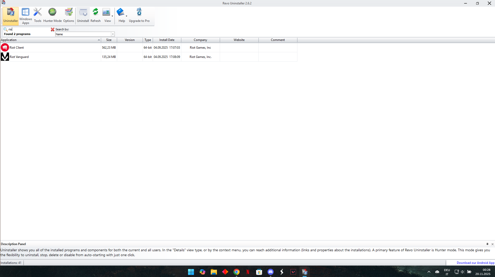The height and width of the screenshot is (277, 495).
Task: Open Google Chrome from the taskbar
Action: tap(236, 272)
